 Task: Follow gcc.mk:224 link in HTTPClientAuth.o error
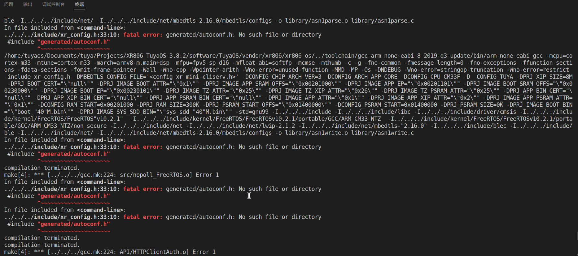(x=82, y=252)
